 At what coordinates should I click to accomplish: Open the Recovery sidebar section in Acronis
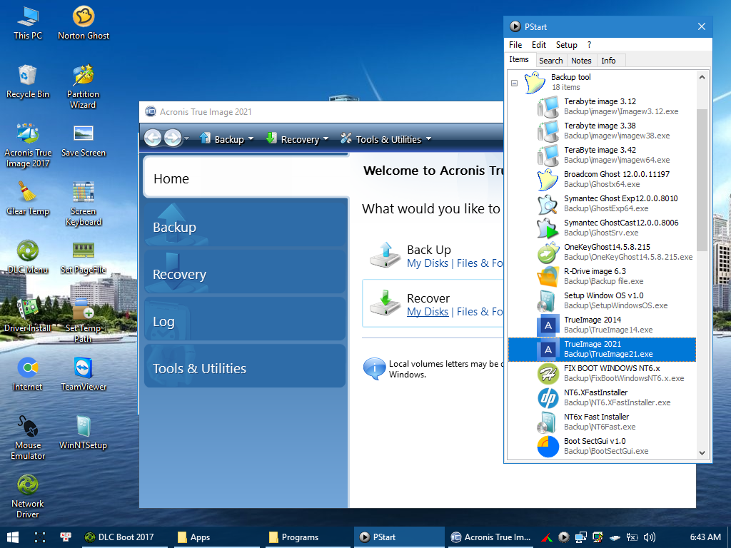click(246, 272)
